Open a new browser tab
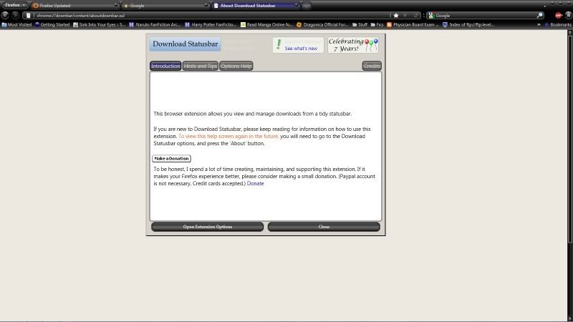Image resolution: width=573 pixels, height=322 pixels. click(307, 6)
